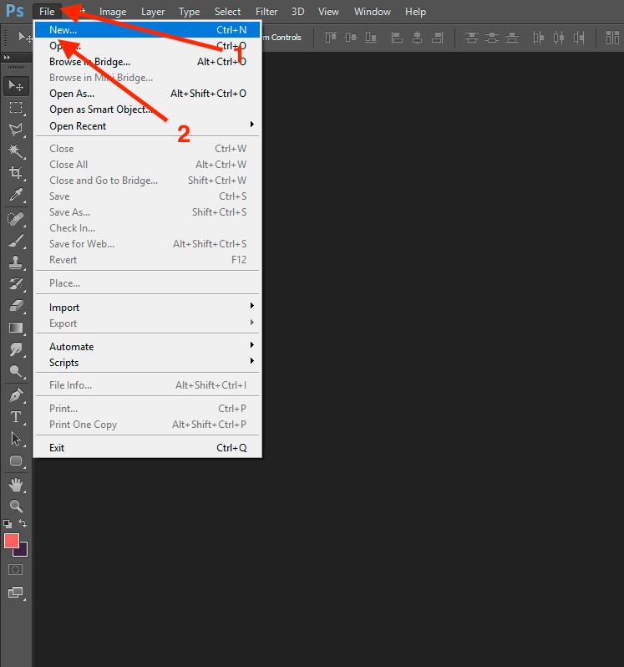Viewport: 624px width, 667px height.
Task: Select the Eraser tool
Action: pos(16,306)
